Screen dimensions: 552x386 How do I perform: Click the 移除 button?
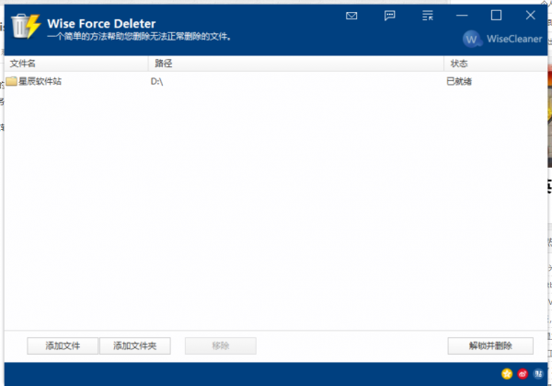[221, 345]
